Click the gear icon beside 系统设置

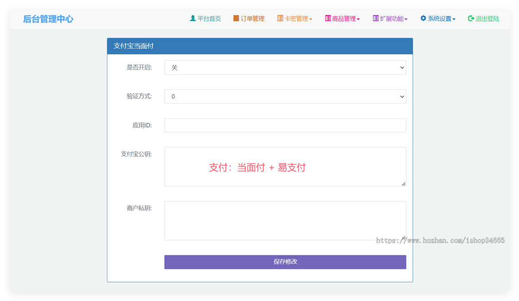(423, 18)
